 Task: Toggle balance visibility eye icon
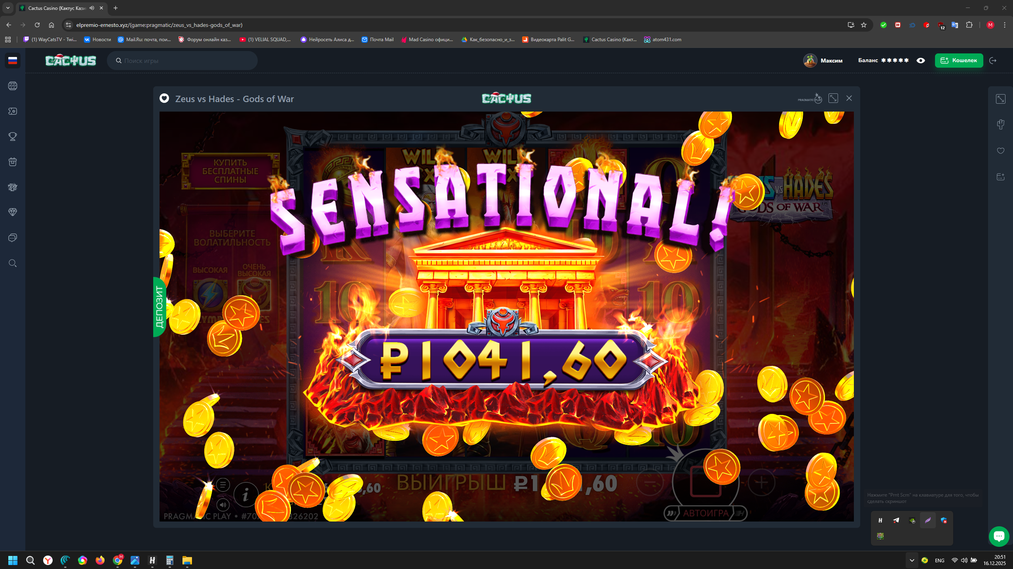[x=920, y=61]
